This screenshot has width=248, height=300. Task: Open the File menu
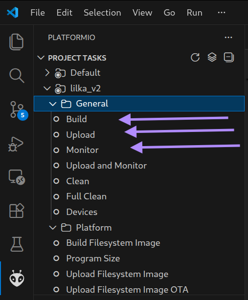(38, 13)
